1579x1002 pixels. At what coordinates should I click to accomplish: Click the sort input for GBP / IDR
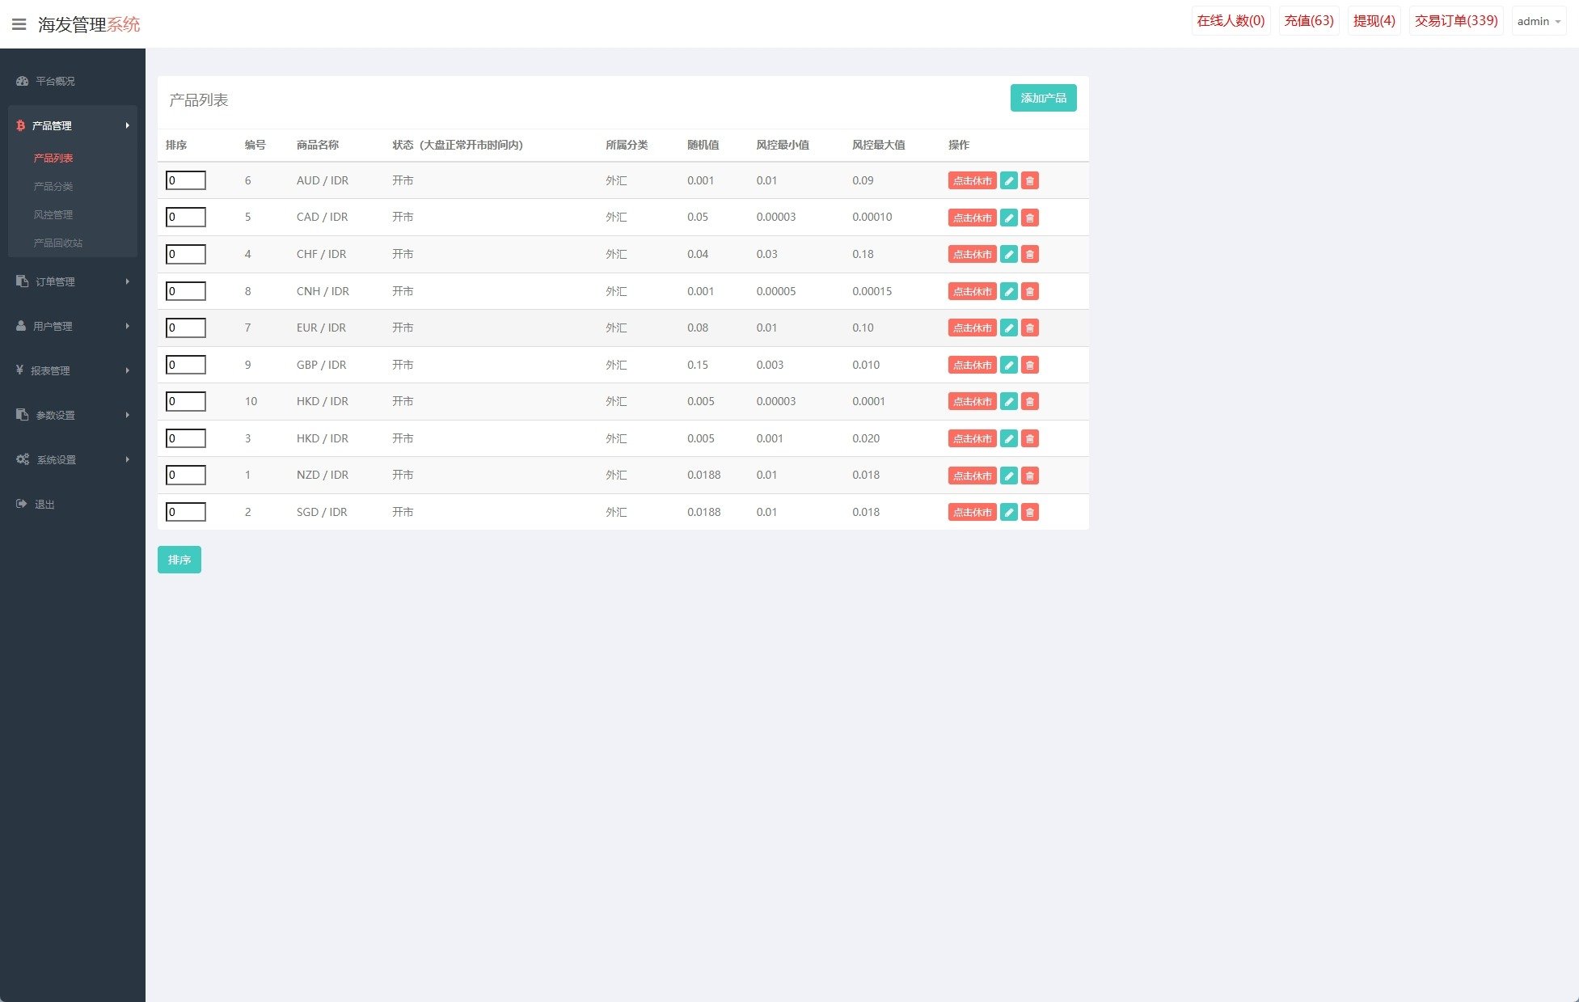coord(186,365)
